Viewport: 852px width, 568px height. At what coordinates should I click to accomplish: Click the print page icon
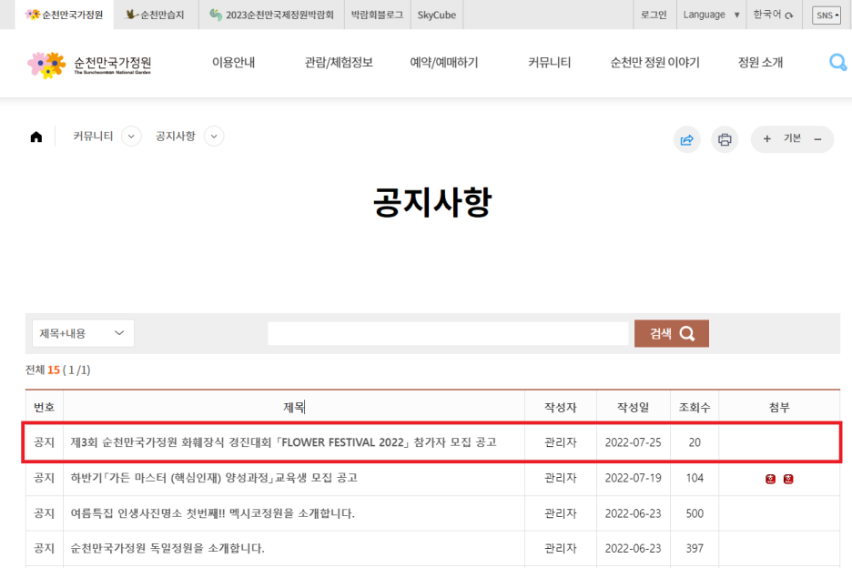tap(725, 139)
